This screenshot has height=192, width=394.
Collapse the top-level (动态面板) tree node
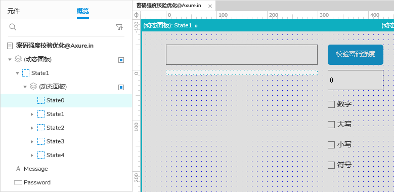pos(10,59)
